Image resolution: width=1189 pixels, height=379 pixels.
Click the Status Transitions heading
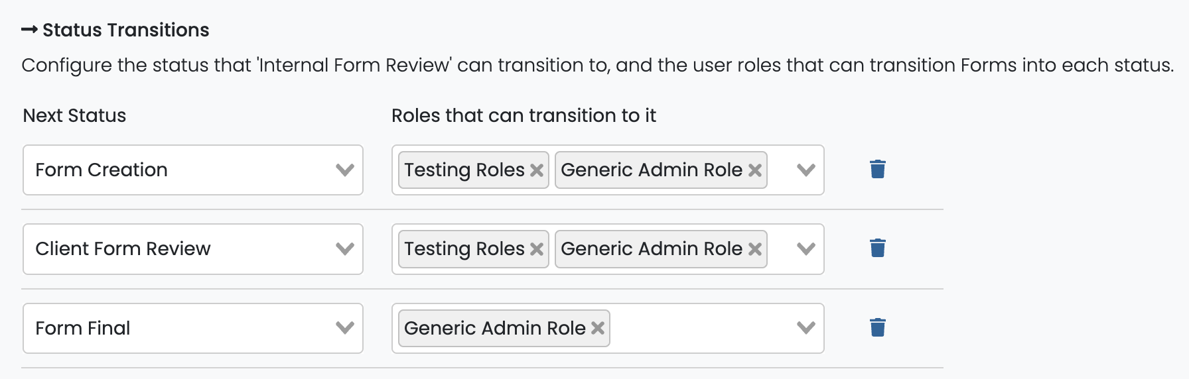tap(125, 30)
